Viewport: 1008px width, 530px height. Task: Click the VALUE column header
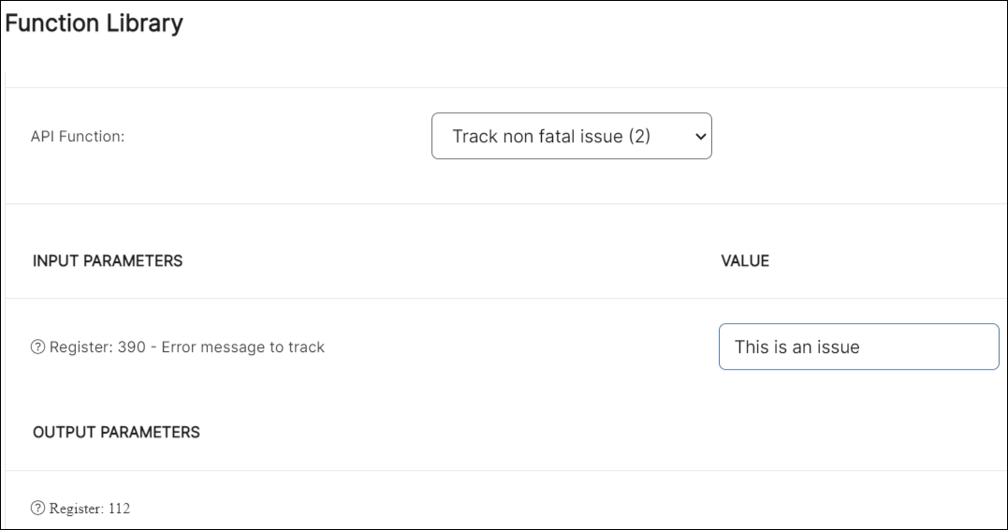pos(745,260)
